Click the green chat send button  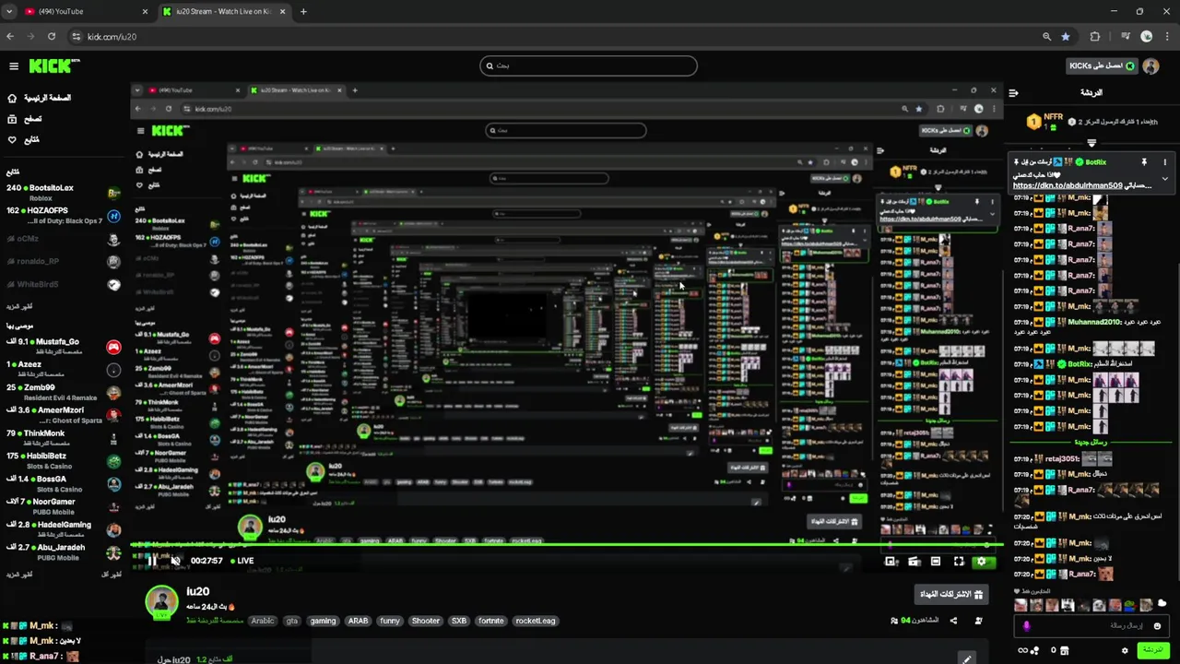coord(1152,650)
